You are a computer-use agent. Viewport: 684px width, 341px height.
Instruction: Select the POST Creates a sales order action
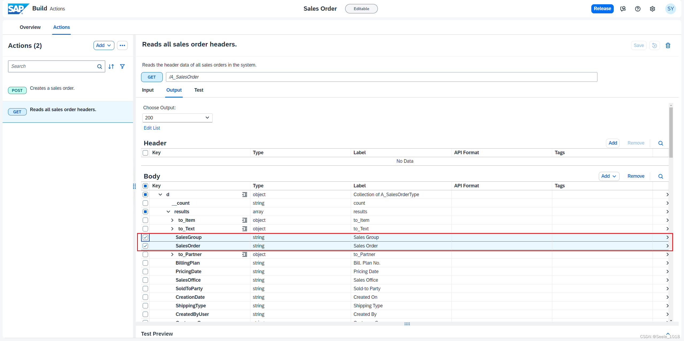click(x=68, y=90)
